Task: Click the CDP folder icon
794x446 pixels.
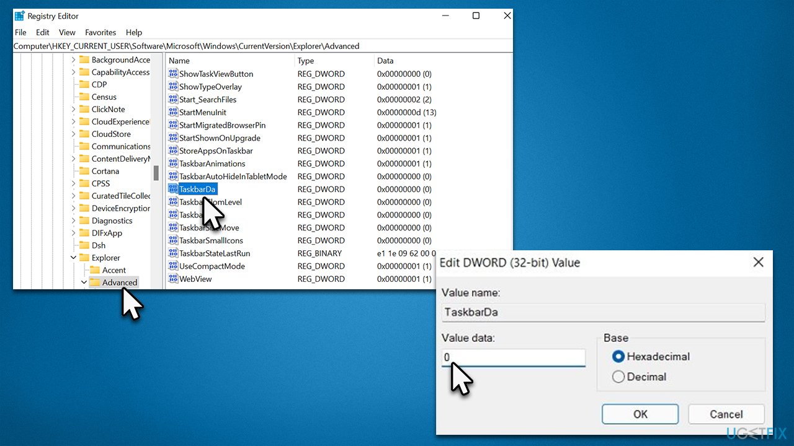Action: pos(84,84)
